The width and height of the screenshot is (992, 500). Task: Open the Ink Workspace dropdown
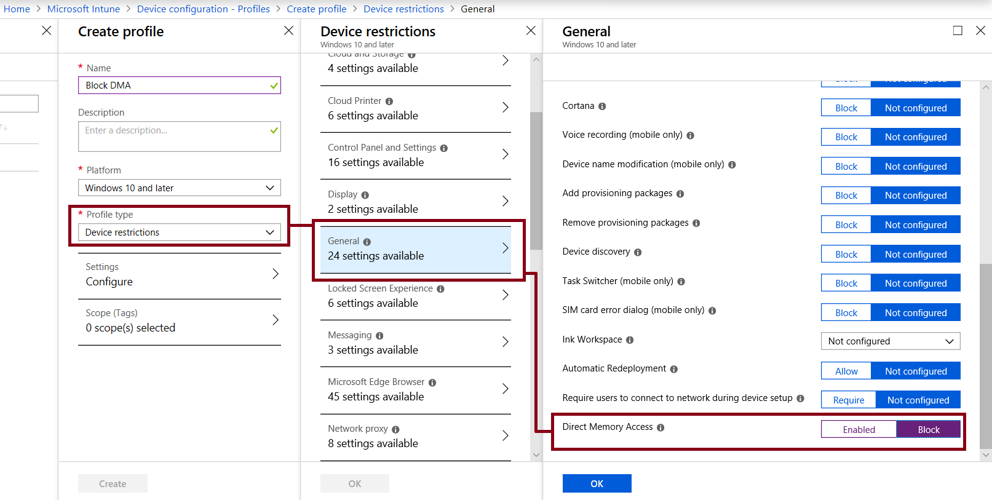tap(891, 341)
